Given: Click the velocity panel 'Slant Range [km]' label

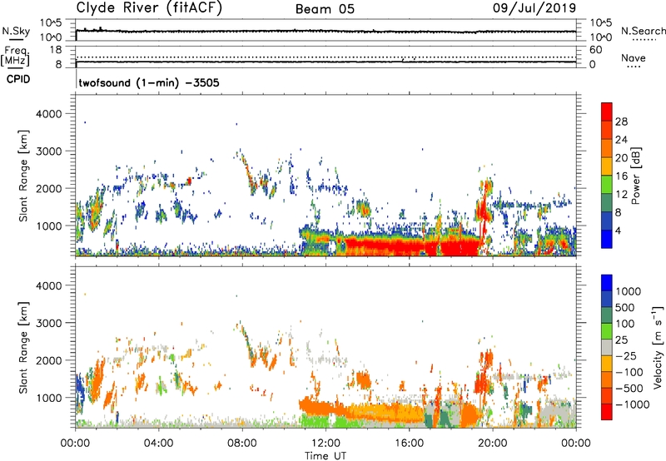Looking at the screenshot, I should tap(23, 347).
